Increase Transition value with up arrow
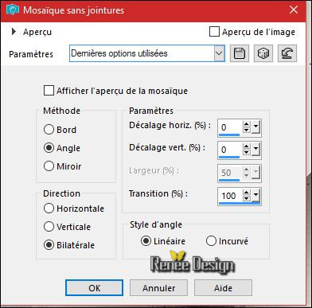Image resolution: width=312 pixels, height=308 pixels. point(247,193)
